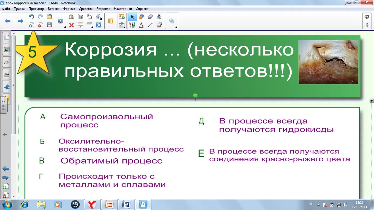Image resolution: width=374 pixels, height=210 pixels.
Task: Open Word document from taskbar
Action: click(x=126, y=205)
